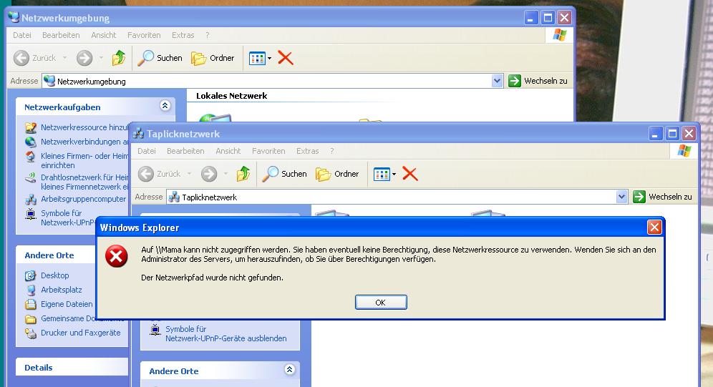Image resolution: width=713 pixels, height=387 pixels.
Task: Open the Ordner pane in the Netzwerkumgebung toolbar
Action: coord(213,58)
